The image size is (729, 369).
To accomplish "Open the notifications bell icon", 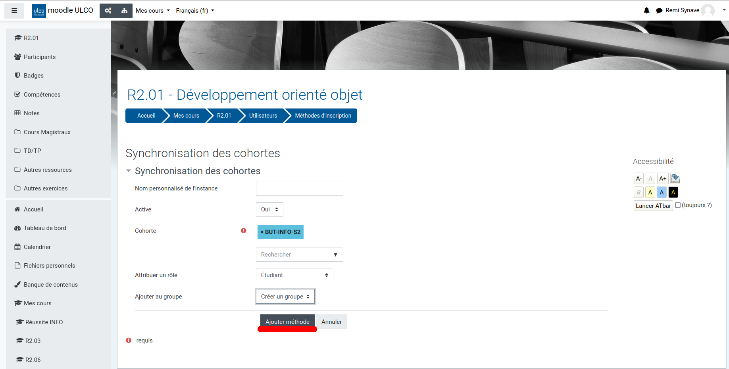I will pos(646,11).
